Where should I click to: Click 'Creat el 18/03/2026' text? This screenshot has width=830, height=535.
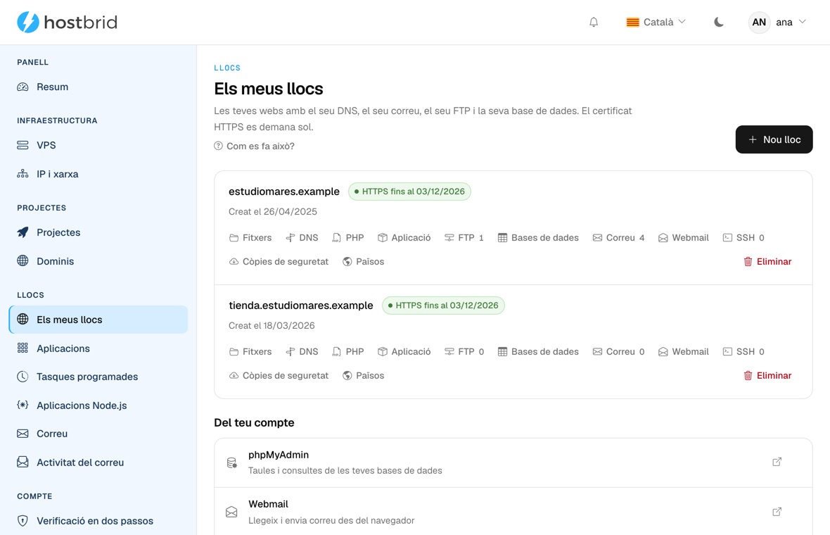coord(272,326)
